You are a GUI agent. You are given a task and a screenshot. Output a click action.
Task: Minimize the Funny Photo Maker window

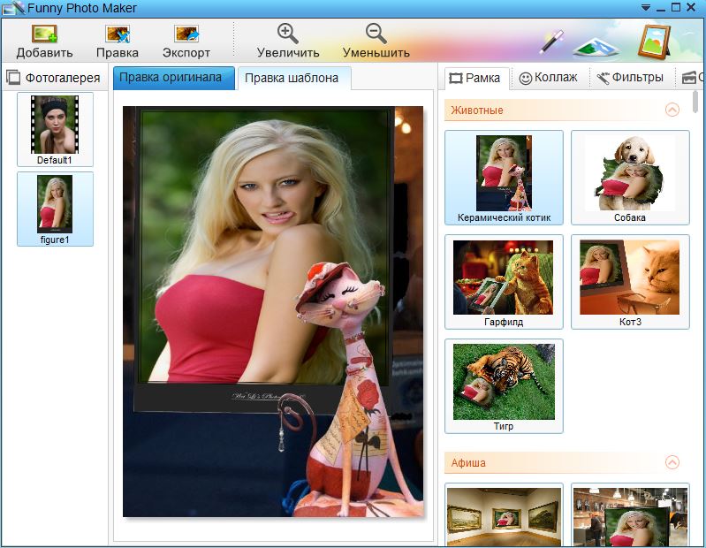[661, 8]
